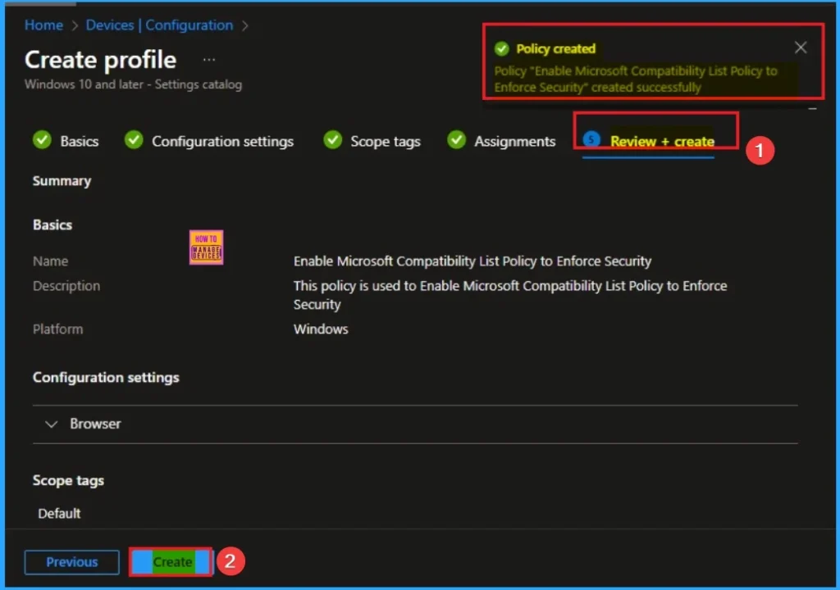
Task: Click the Basics step green checkmark icon
Action: (x=42, y=140)
